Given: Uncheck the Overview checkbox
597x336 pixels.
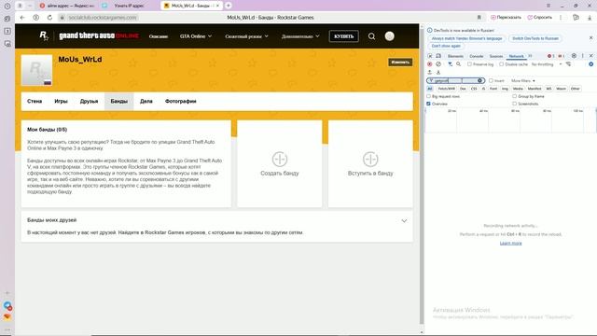Looking at the screenshot, I should [x=428, y=104].
